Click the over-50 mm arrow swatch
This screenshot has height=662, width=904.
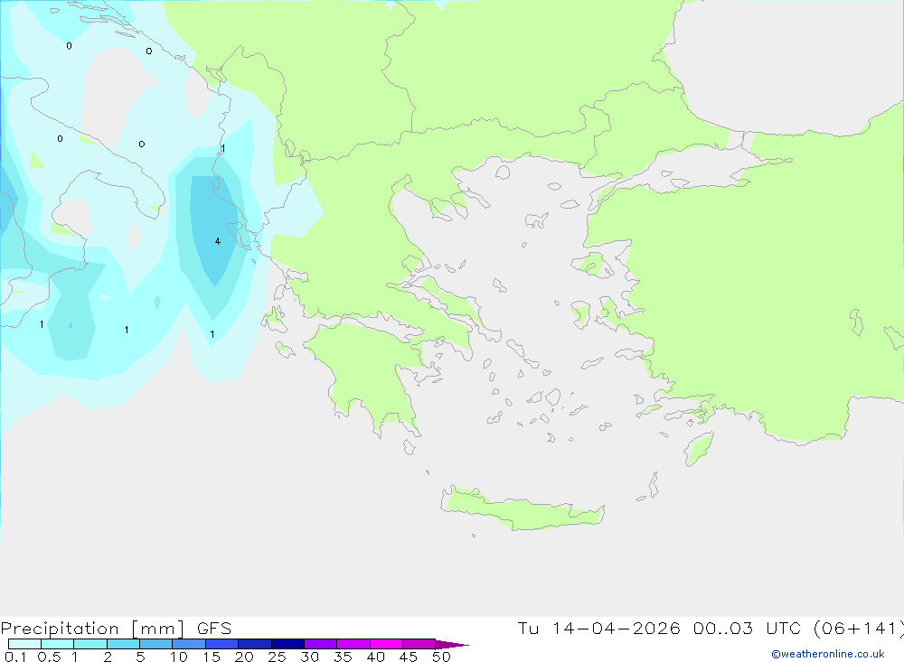(451, 645)
